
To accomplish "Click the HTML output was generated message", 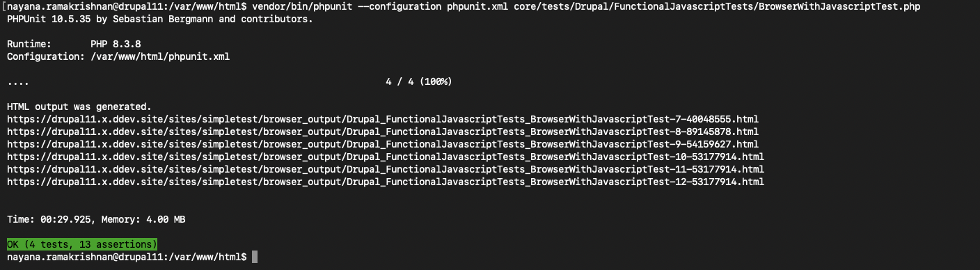I will click(x=79, y=106).
